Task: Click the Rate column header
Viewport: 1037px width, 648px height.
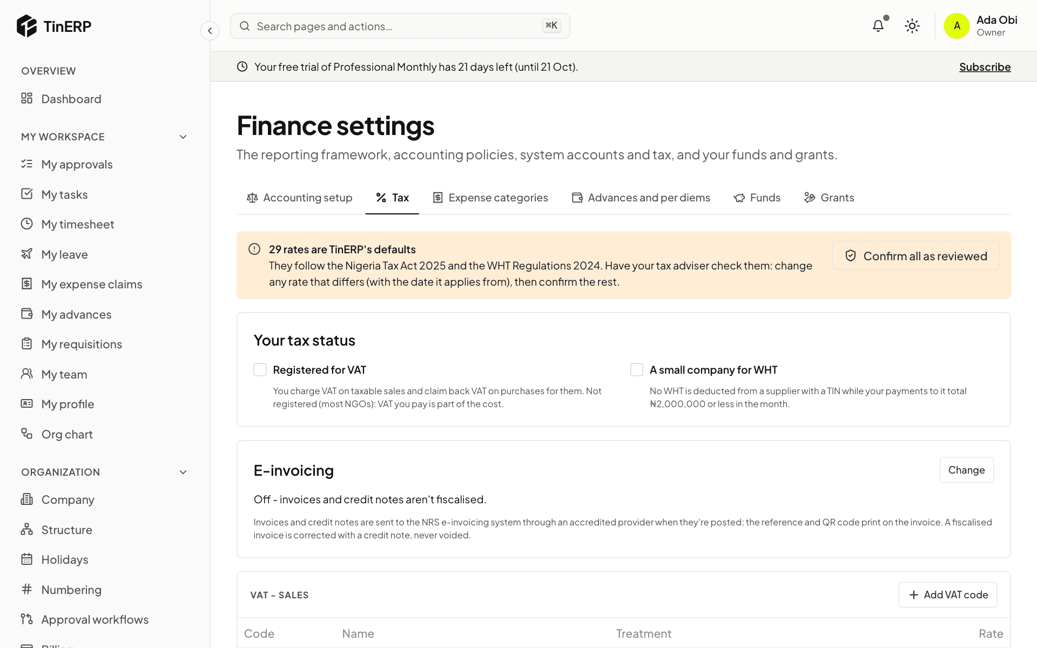Action: coord(991,634)
